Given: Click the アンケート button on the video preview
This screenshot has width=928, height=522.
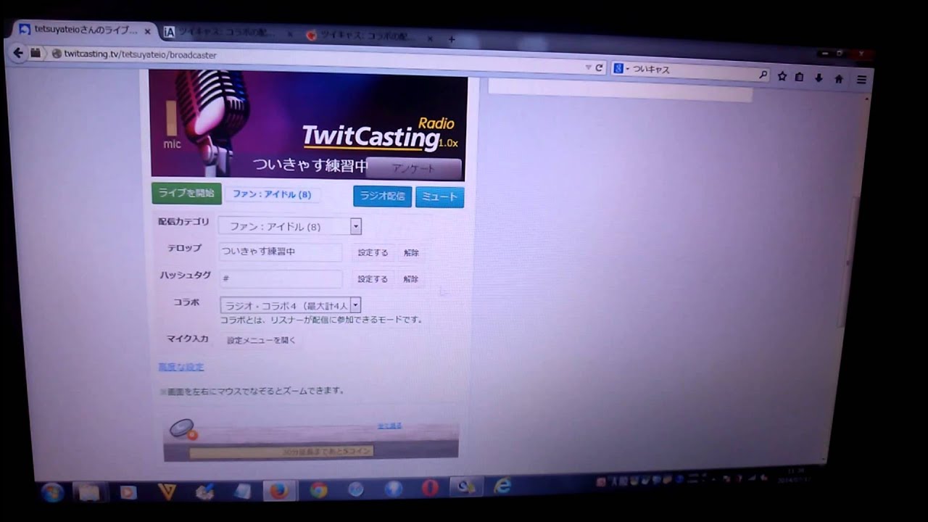Looking at the screenshot, I should (x=413, y=168).
